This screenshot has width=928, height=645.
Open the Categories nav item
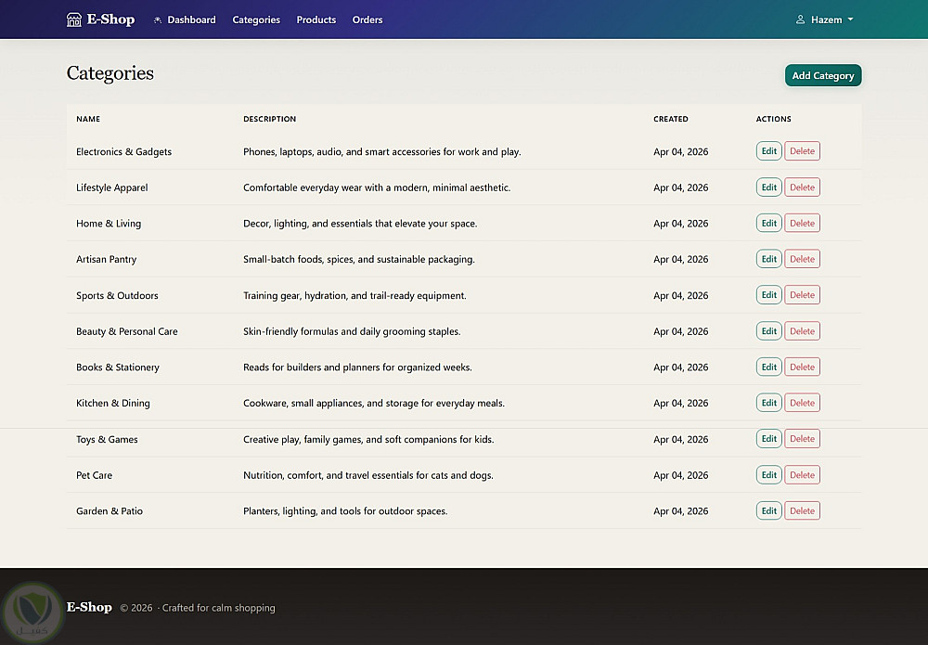[x=256, y=19]
